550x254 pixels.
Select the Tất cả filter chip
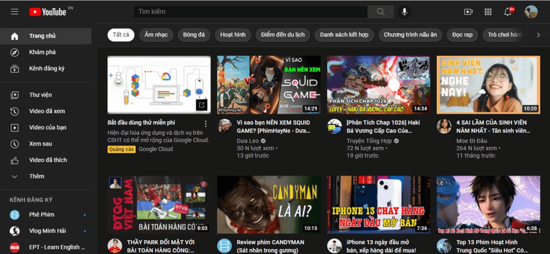tap(121, 35)
